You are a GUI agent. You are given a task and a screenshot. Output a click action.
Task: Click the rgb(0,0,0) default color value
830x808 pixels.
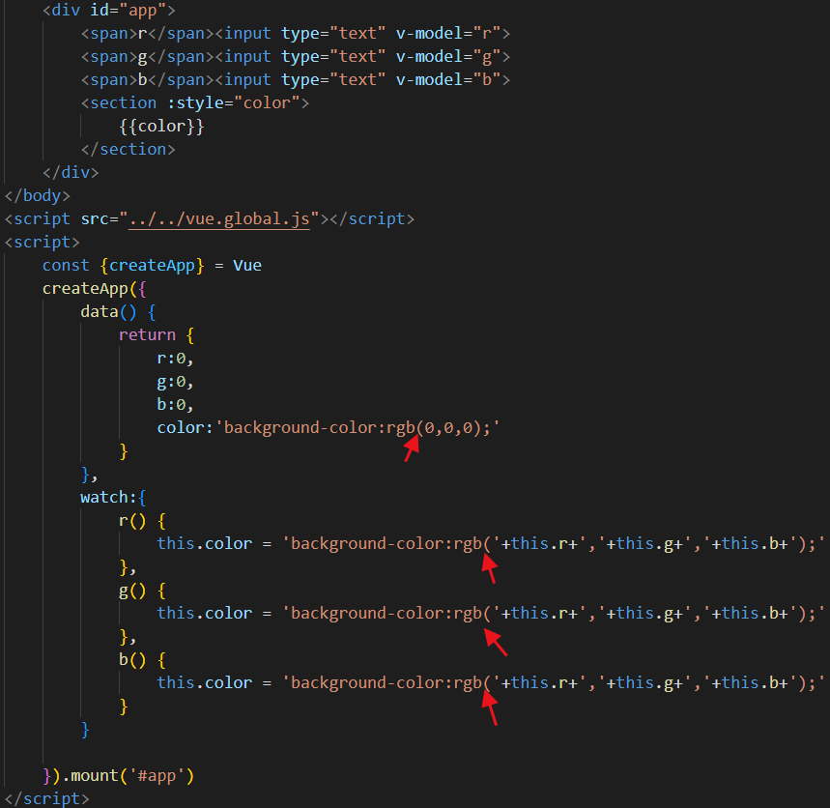tap(435, 426)
